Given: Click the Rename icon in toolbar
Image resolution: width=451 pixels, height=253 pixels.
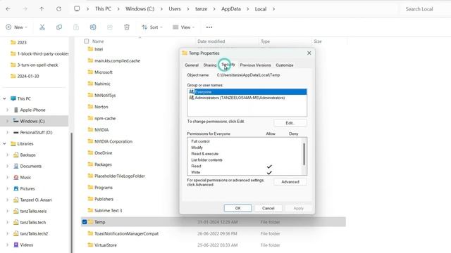Looking at the screenshot, I should (x=93, y=27).
